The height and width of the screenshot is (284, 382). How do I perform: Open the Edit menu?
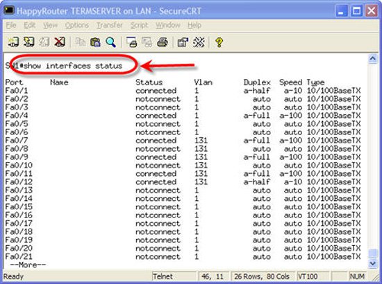[x=30, y=25]
